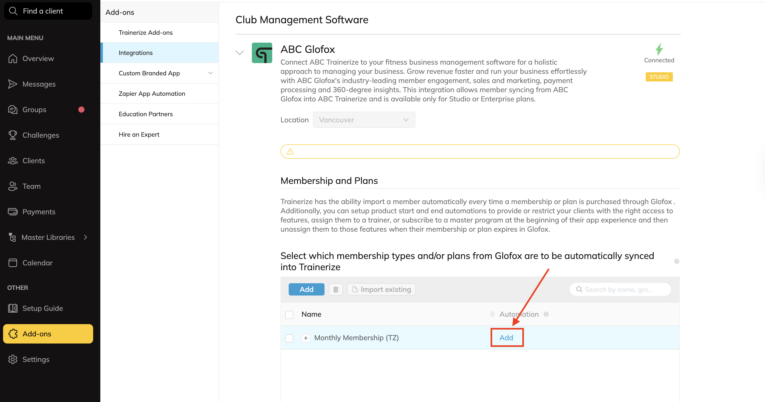This screenshot has height=402, width=765.
Task: Click the Add-ons panel header
Action: pyautogui.click(x=160, y=13)
